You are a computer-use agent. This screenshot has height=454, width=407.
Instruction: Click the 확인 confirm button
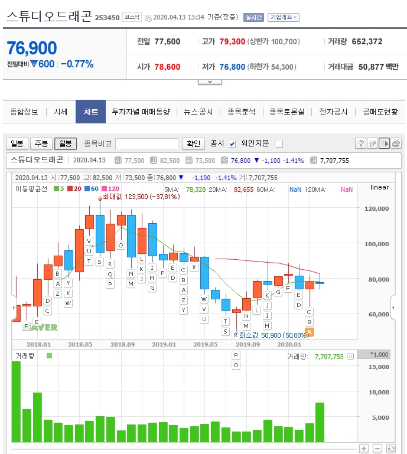tap(194, 143)
